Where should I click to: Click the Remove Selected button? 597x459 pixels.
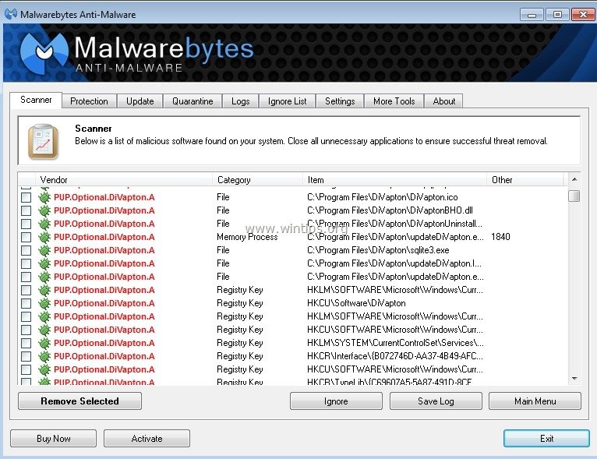pos(80,401)
